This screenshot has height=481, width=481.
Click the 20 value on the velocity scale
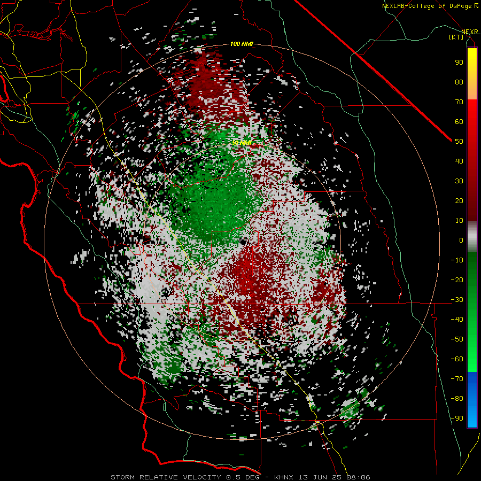click(x=459, y=200)
